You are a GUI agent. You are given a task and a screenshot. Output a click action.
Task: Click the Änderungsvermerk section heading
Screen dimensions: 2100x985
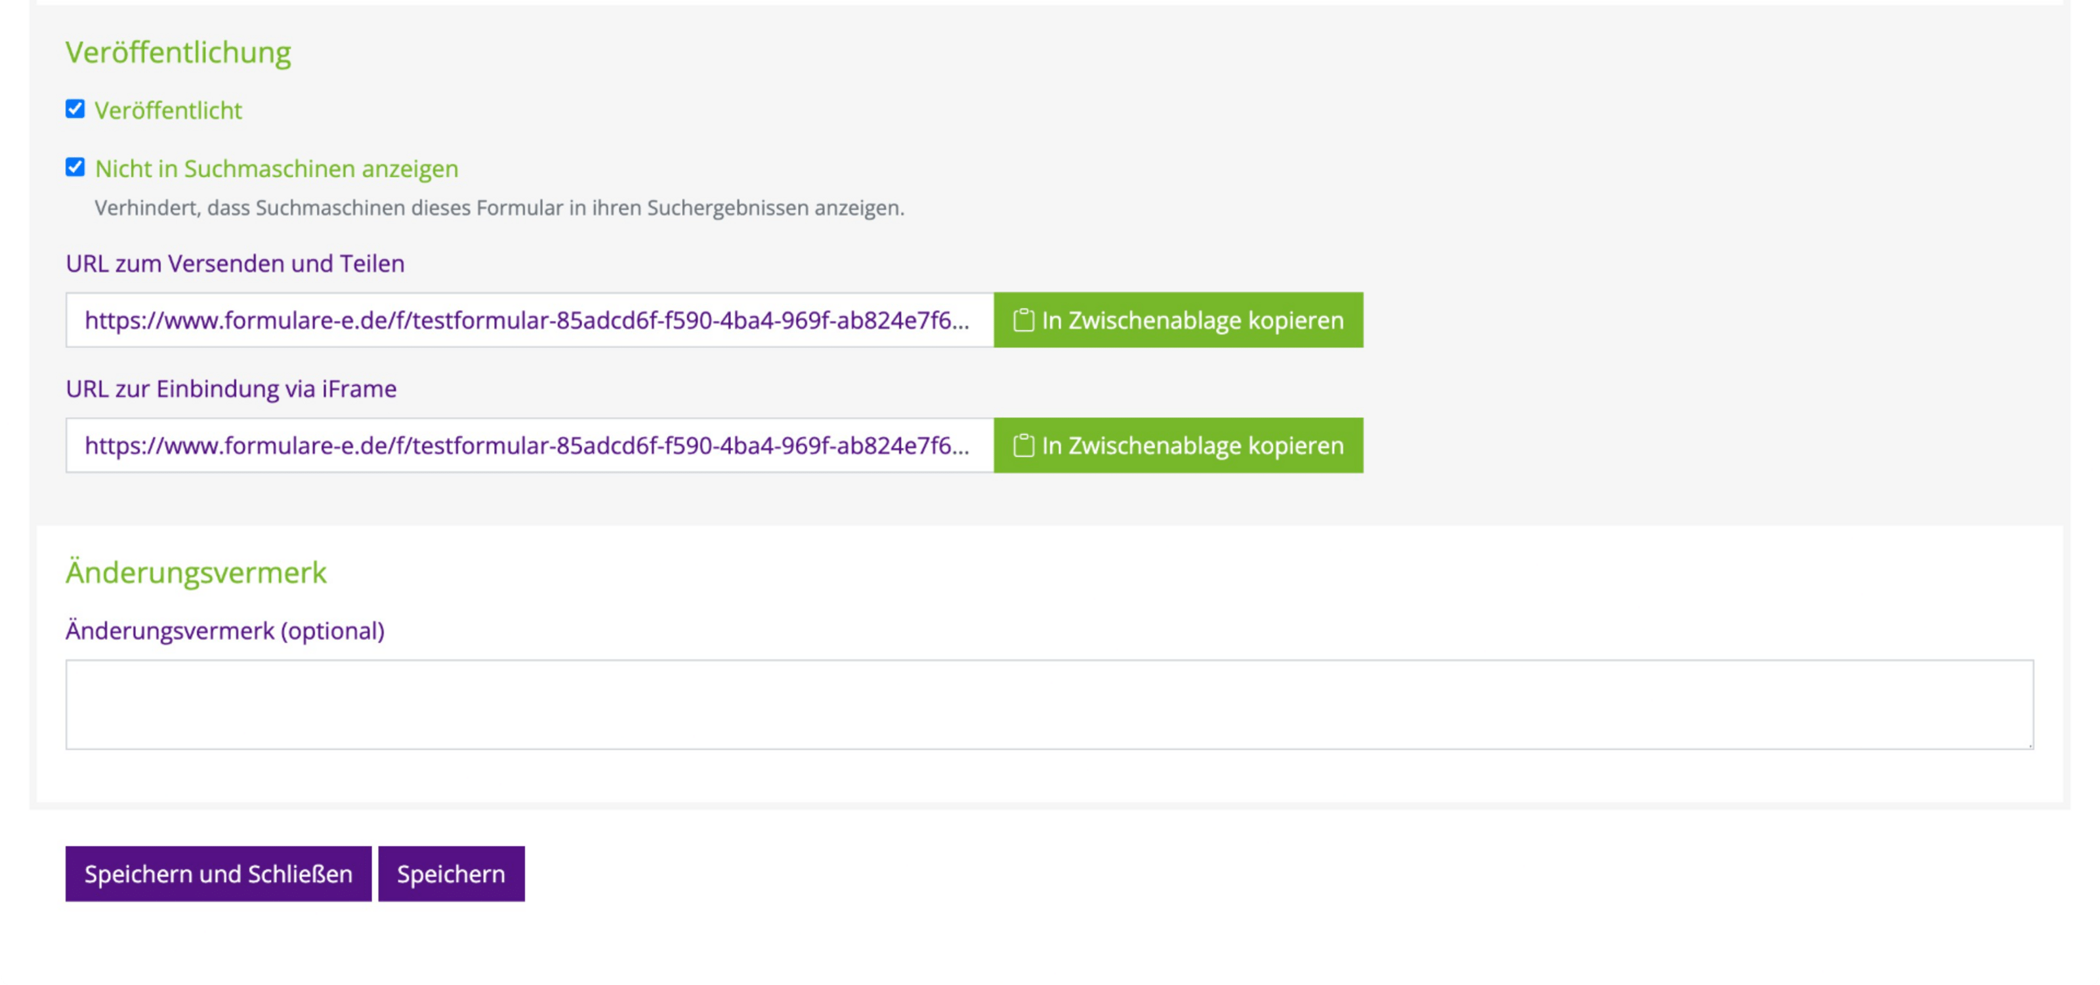coord(196,572)
